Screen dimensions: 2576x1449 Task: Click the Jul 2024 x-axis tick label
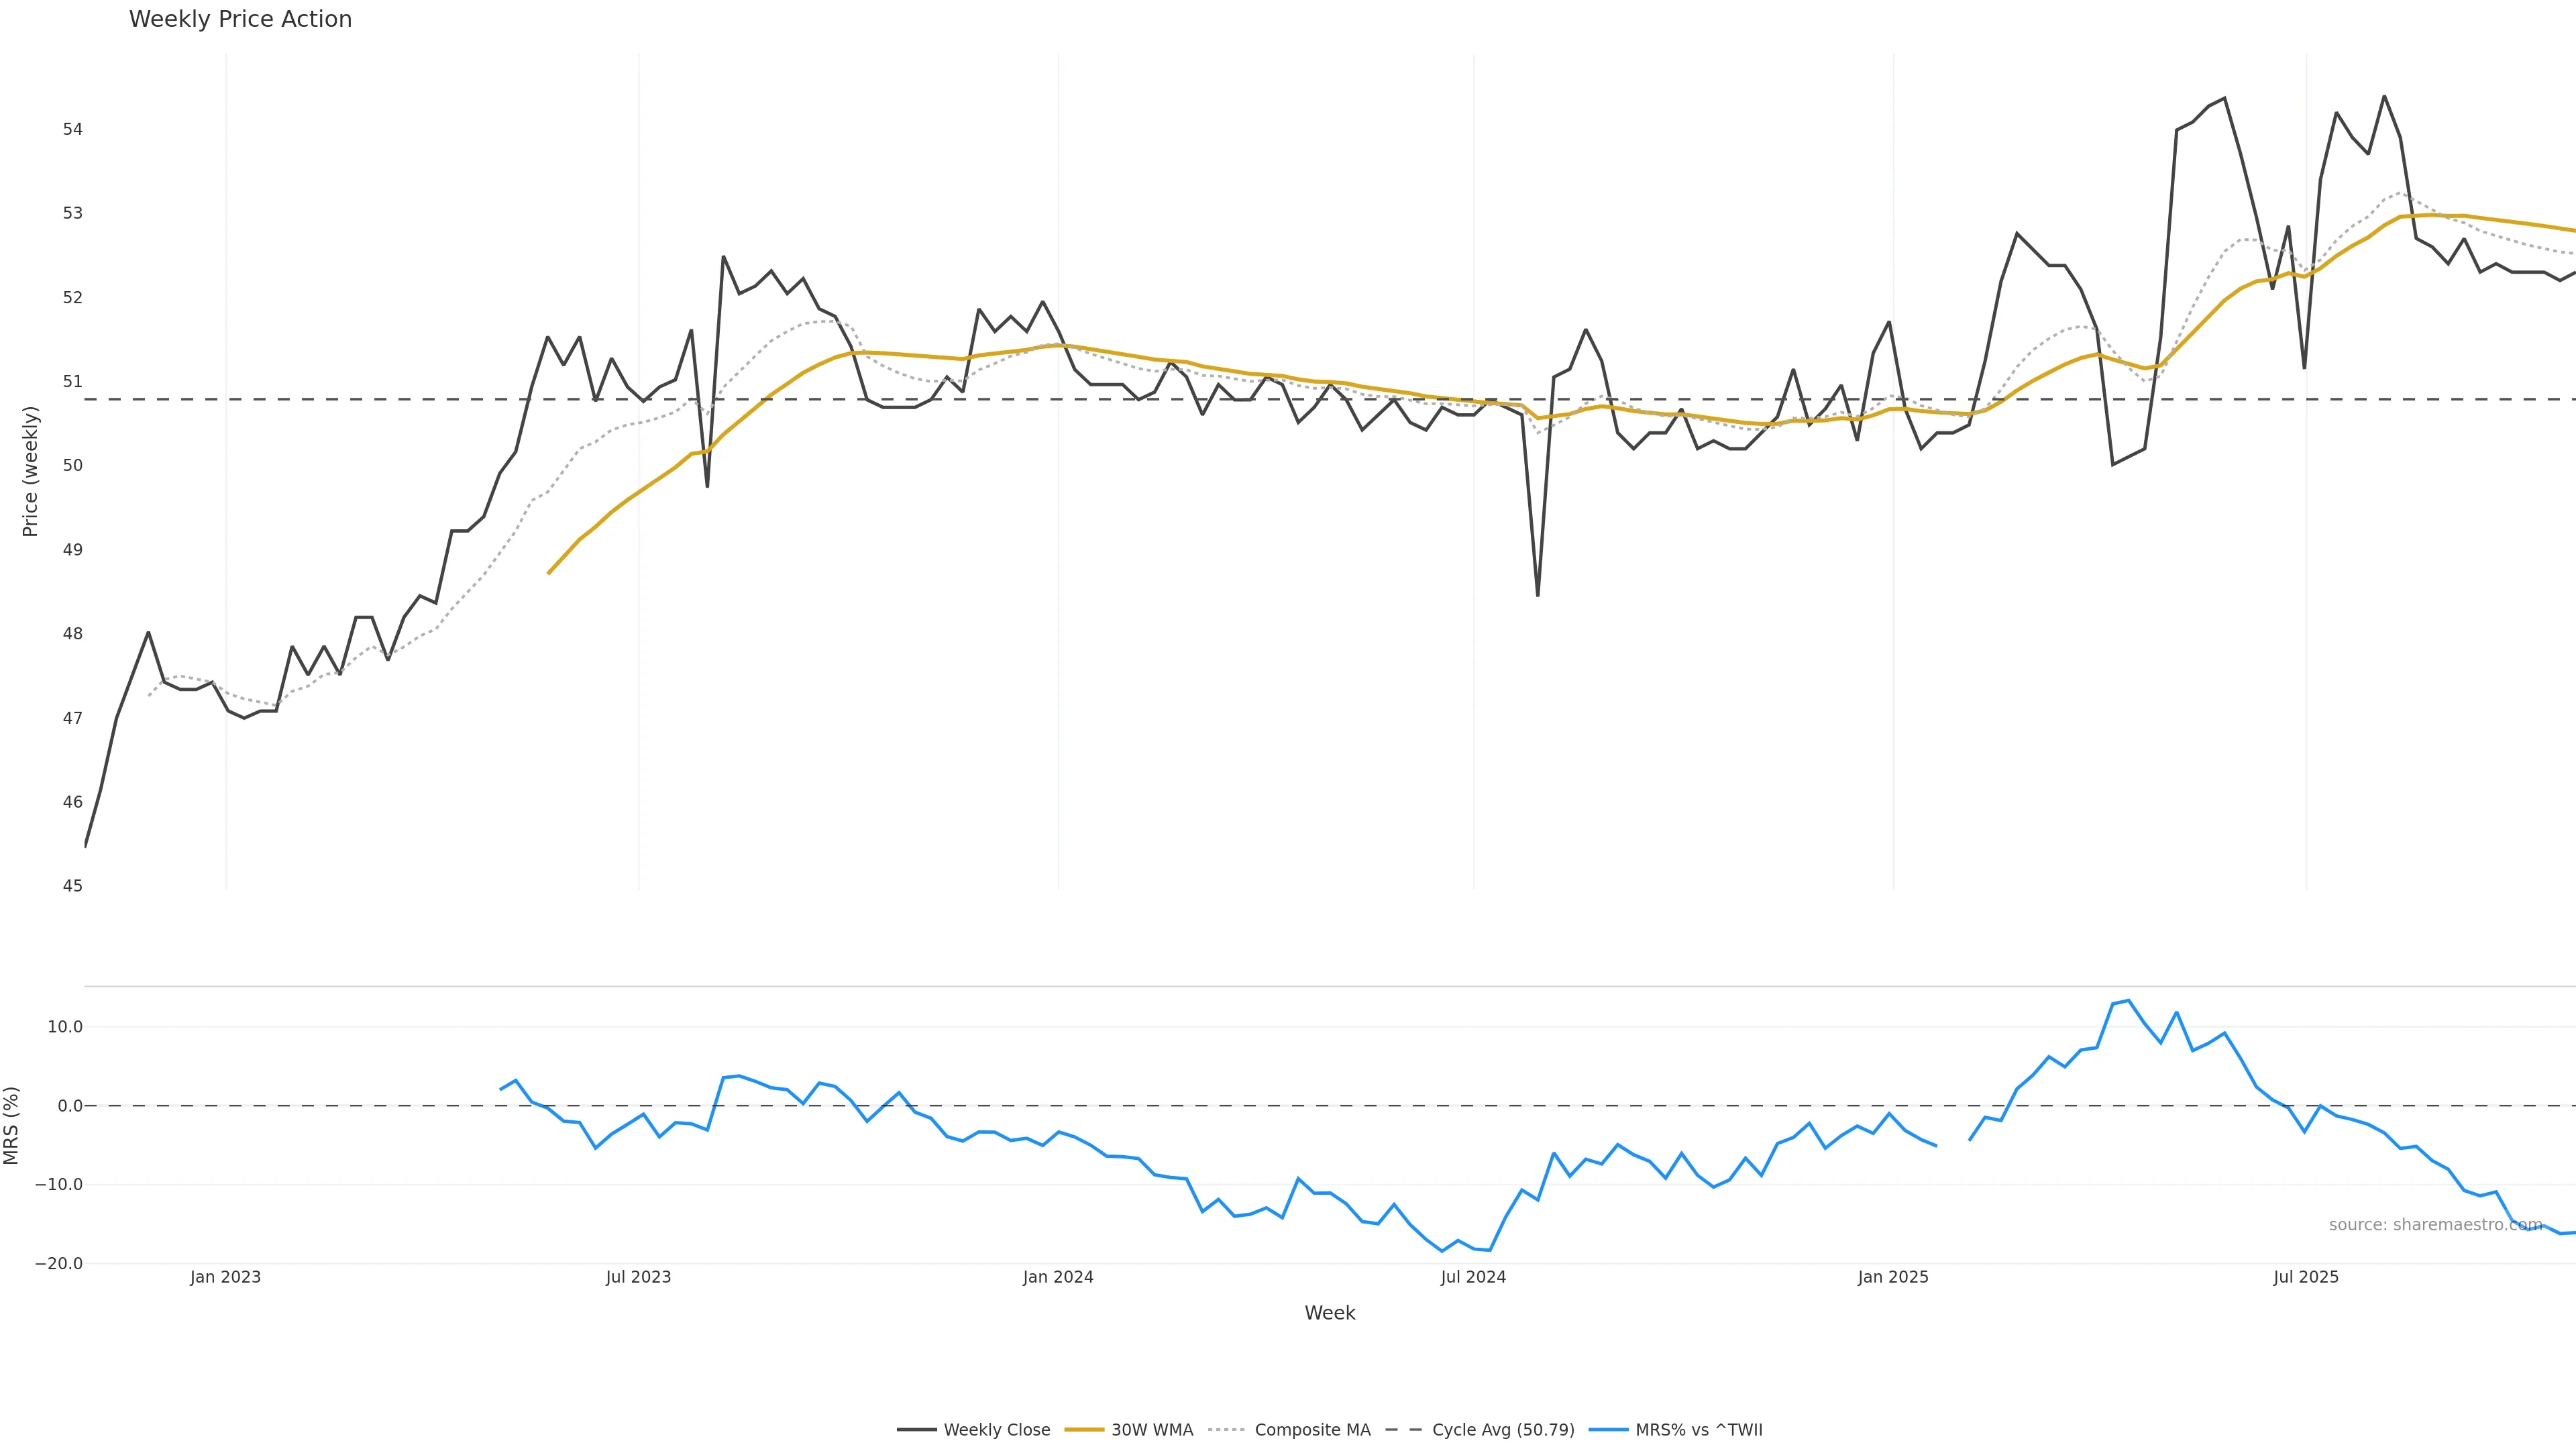[x=1473, y=1277]
